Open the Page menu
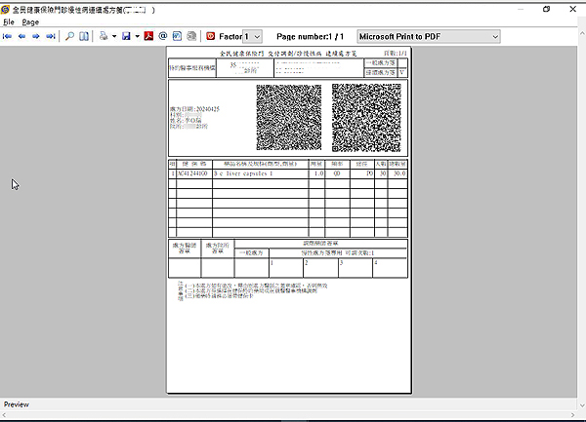Screen dimensions: 586x422 tap(30, 21)
